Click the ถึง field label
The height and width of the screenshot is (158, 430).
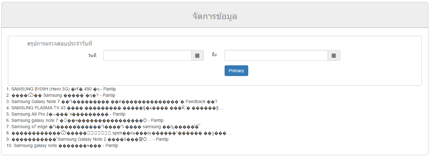point(214,55)
